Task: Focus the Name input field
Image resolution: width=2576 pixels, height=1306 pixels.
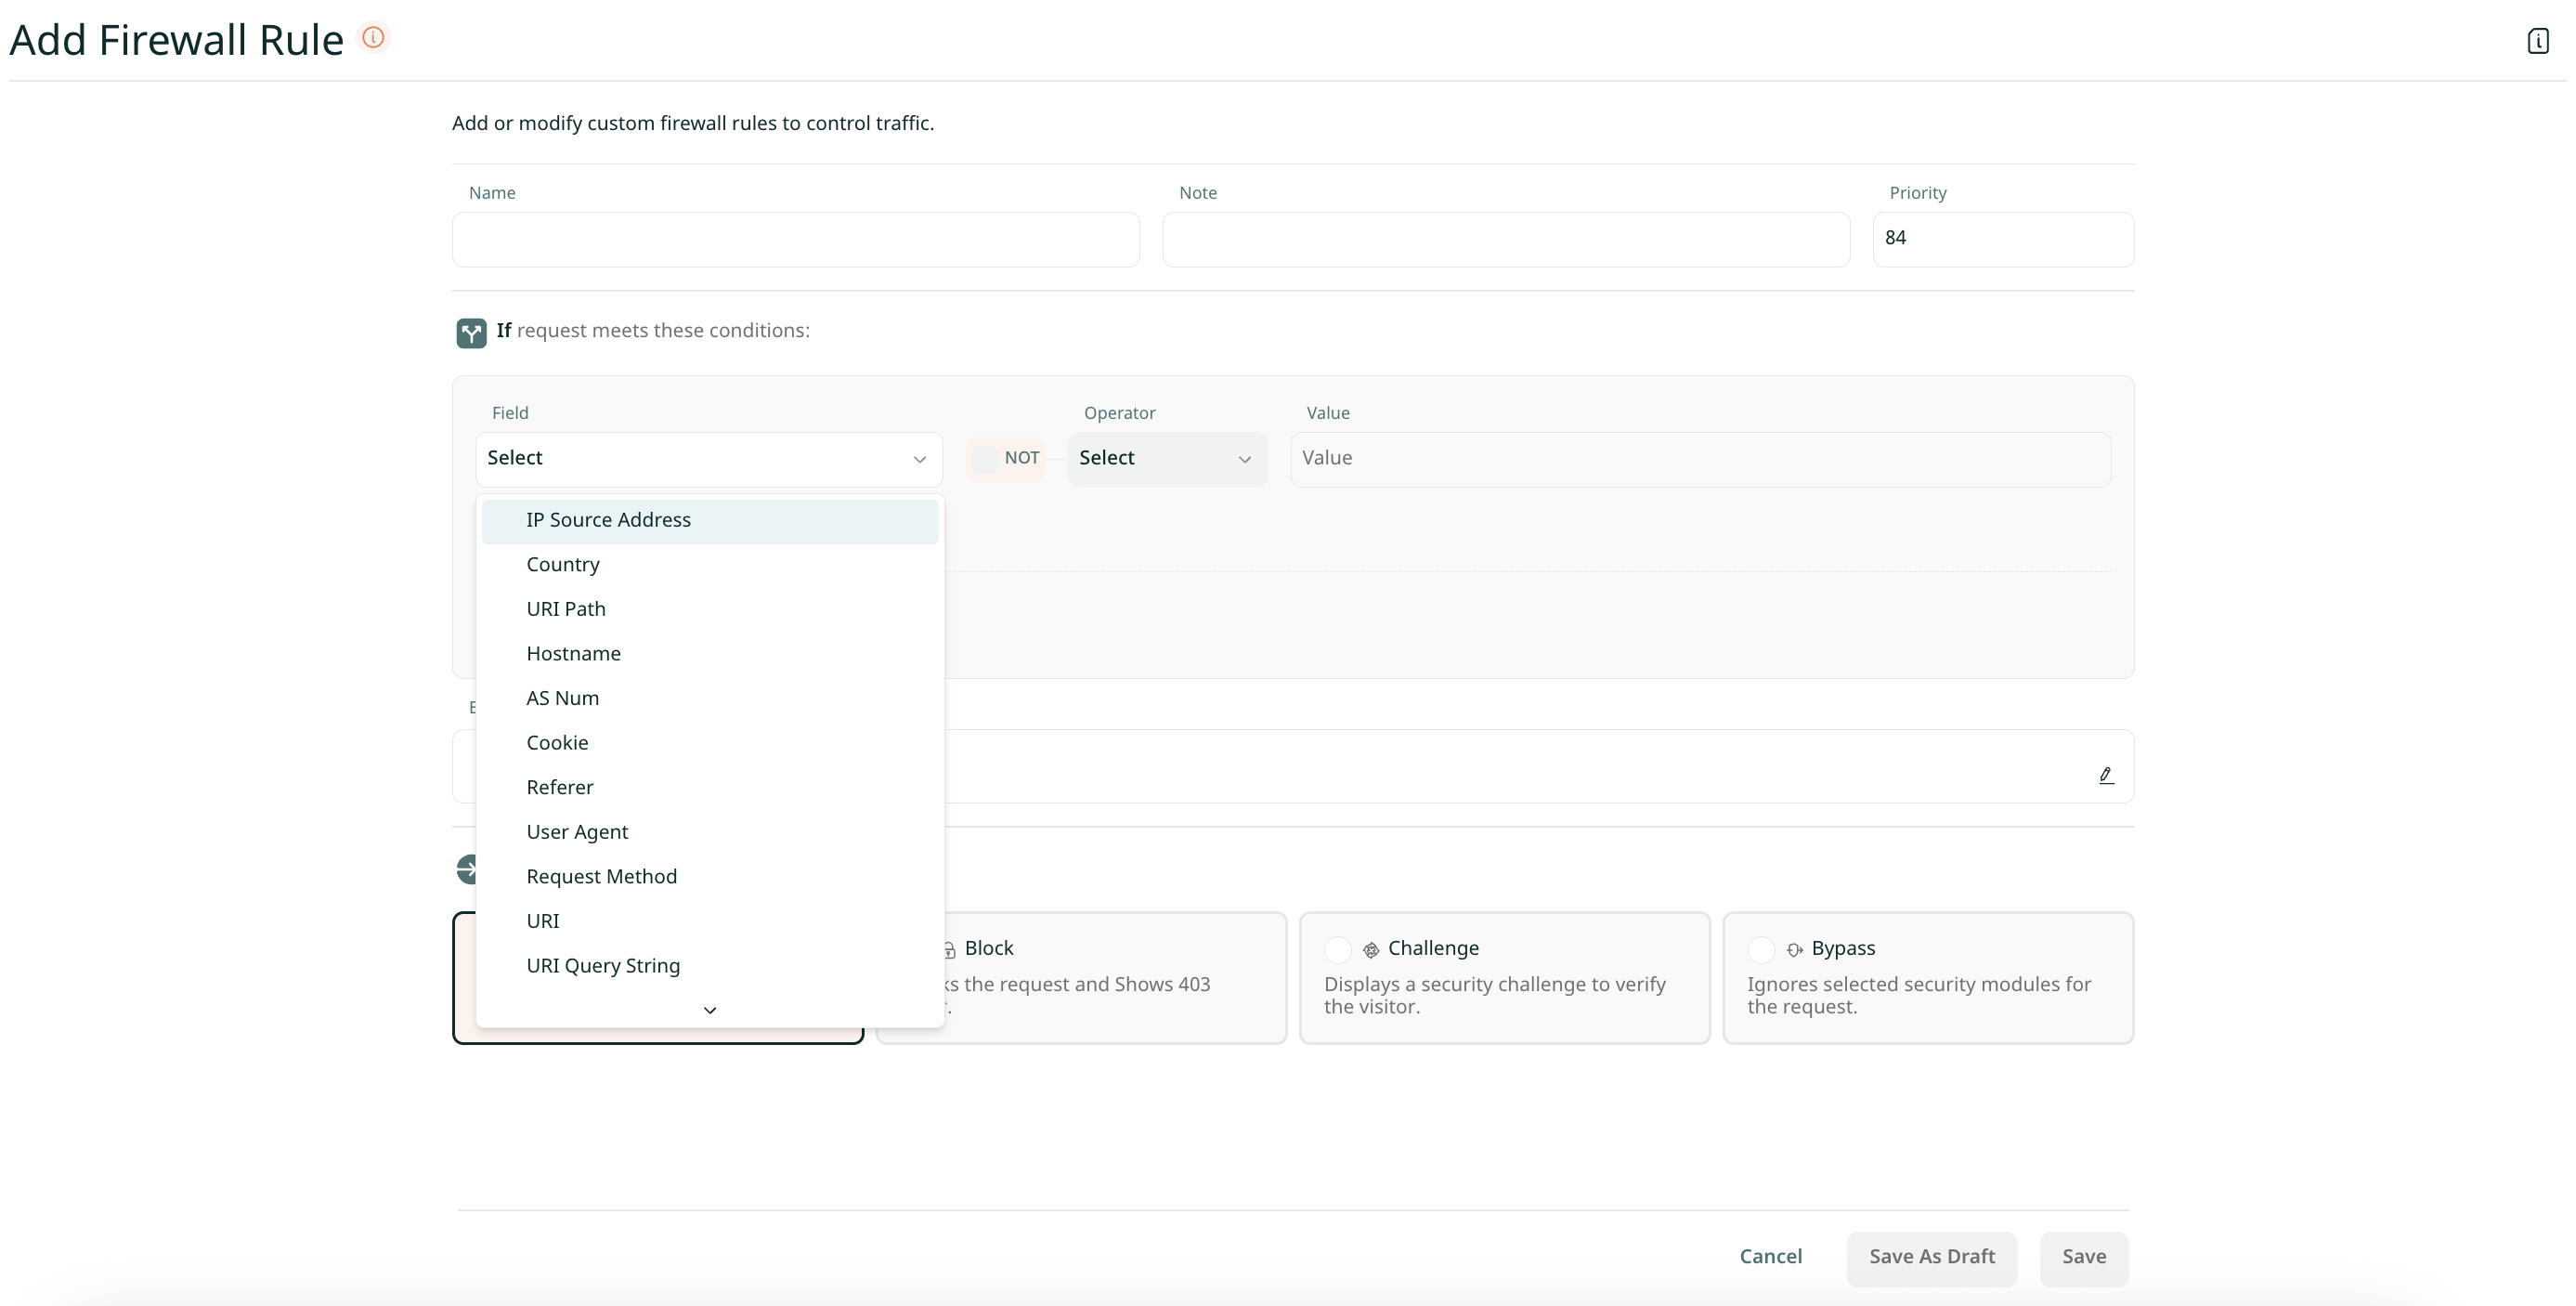Action: click(795, 240)
